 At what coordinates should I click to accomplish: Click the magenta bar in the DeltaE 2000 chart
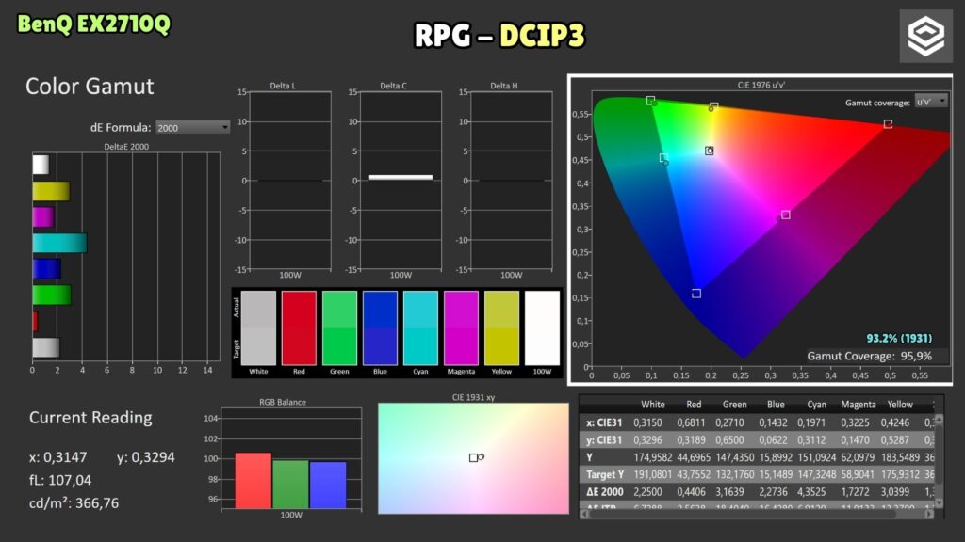43,217
